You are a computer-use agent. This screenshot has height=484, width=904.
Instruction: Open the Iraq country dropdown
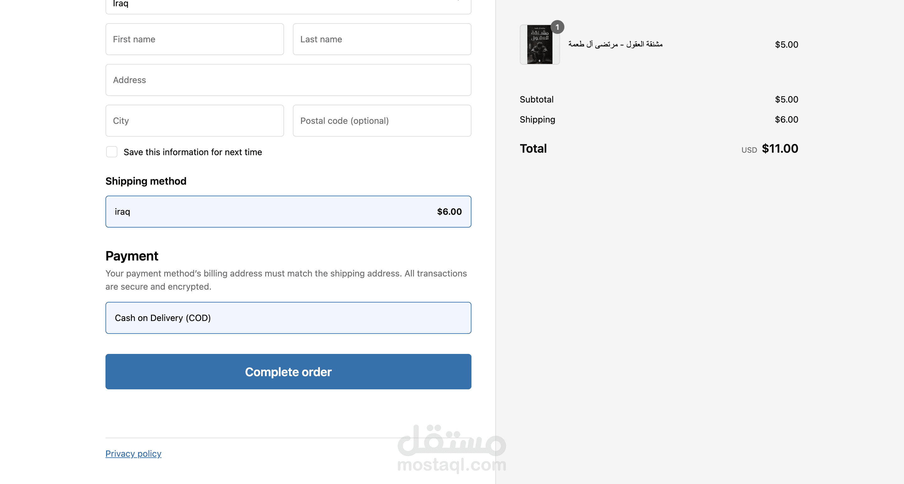288,5
